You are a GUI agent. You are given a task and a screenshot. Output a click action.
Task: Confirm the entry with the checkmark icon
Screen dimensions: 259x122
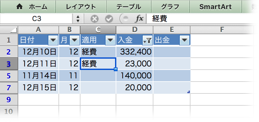(109, 19)
